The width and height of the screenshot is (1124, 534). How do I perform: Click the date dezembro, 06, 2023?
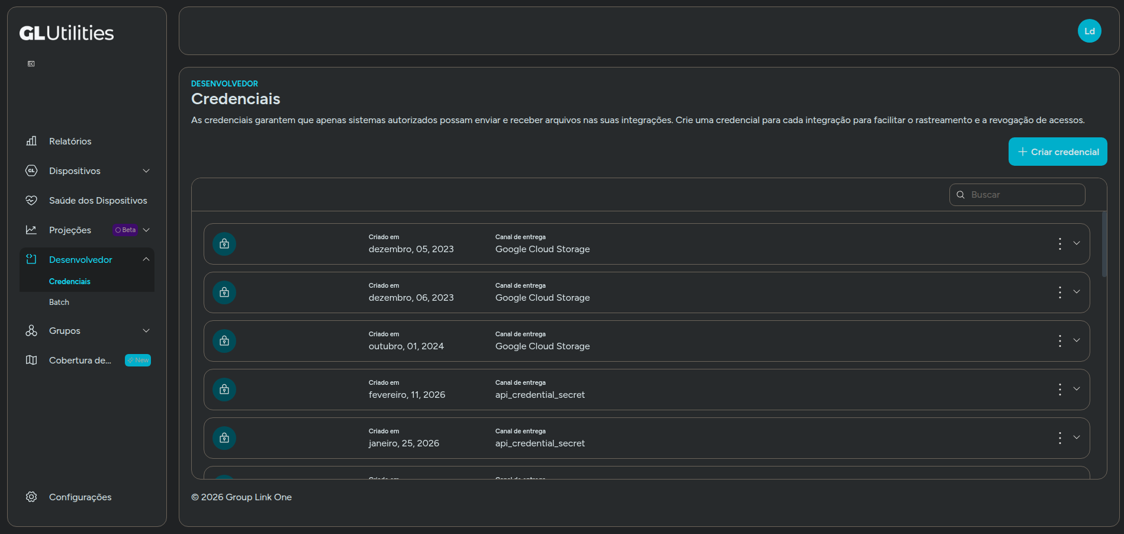411,298
